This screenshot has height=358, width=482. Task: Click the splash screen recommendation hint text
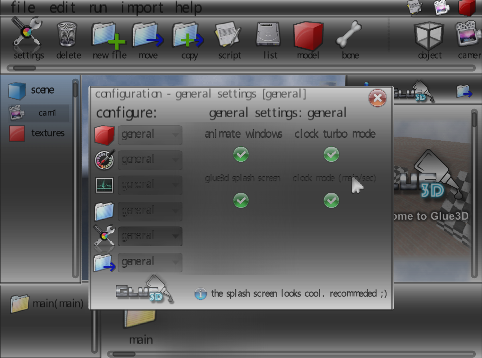[299, 294]
